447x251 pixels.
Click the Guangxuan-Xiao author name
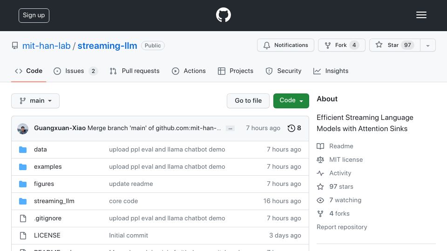click(60, 128)
